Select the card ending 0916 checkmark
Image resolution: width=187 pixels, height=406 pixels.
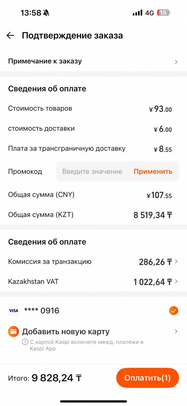pos(174,311)
